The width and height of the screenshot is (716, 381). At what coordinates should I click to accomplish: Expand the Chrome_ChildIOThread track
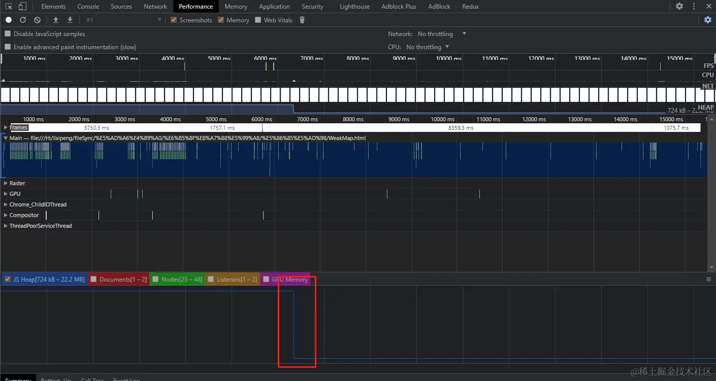[x=6, y=204]
